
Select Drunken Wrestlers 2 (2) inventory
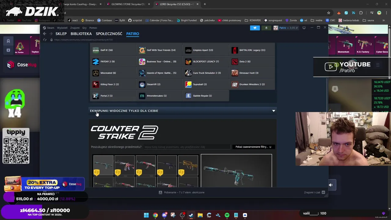click(x=252, y=84)
